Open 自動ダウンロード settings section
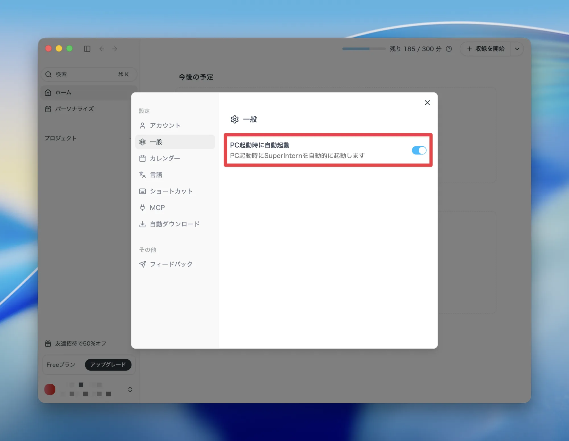The height and width of the screenshot is (441, 569). [175, 224]
